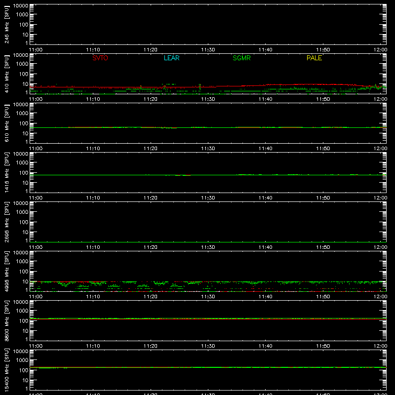This screenshot has height=395, width=395.
Task: Click the 10000 tick on 4995 MHz axis
Action: [x=21, y=253]
